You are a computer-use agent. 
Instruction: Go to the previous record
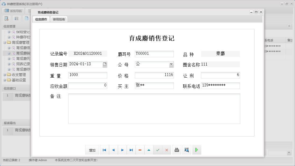pyautogui.click(x=113, y=150)
